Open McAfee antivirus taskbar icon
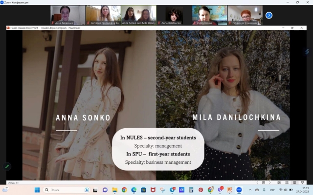313x195 pixels. click(x=153, y=190)
